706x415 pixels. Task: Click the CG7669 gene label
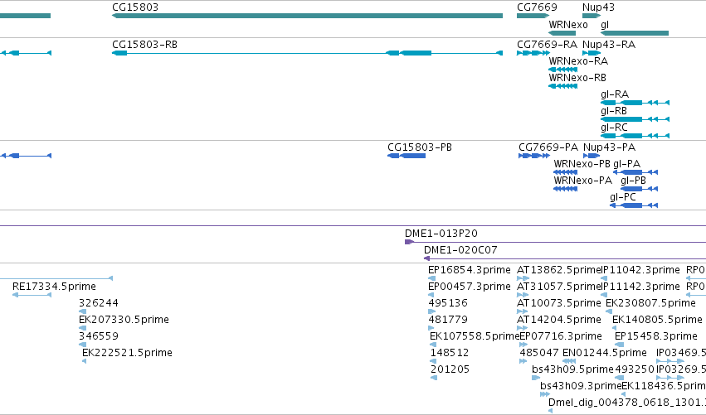537,7
